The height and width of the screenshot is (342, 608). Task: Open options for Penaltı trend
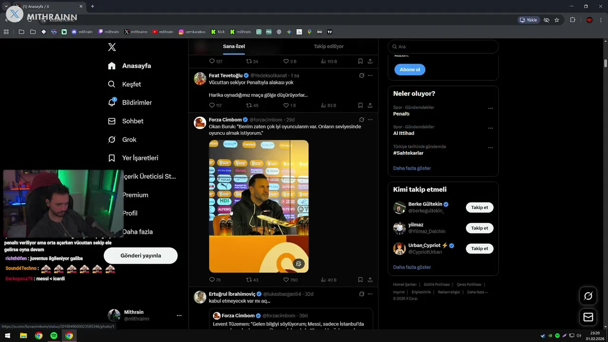491,108
